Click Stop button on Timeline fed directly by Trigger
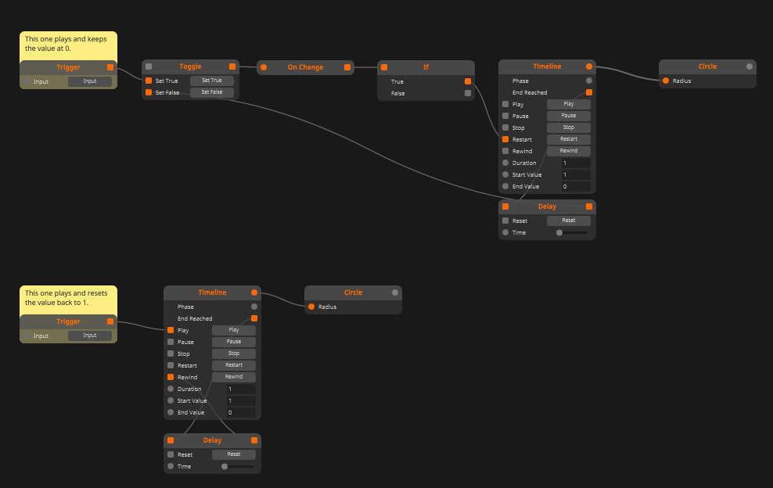Screen dimensions: 773x488 [233, 353]
